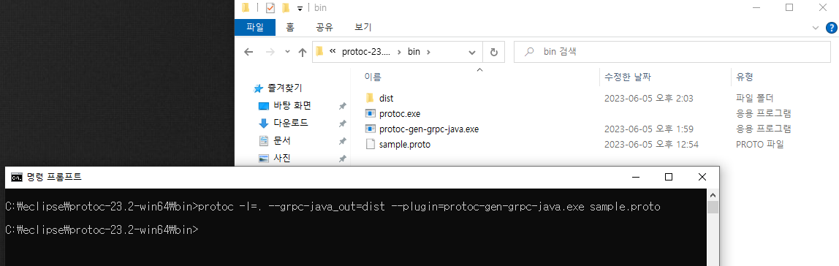The height and width of the screenshot is (266, 839).
Task: Switch to the 보기 ribbon tab
Action: (362, 27)
